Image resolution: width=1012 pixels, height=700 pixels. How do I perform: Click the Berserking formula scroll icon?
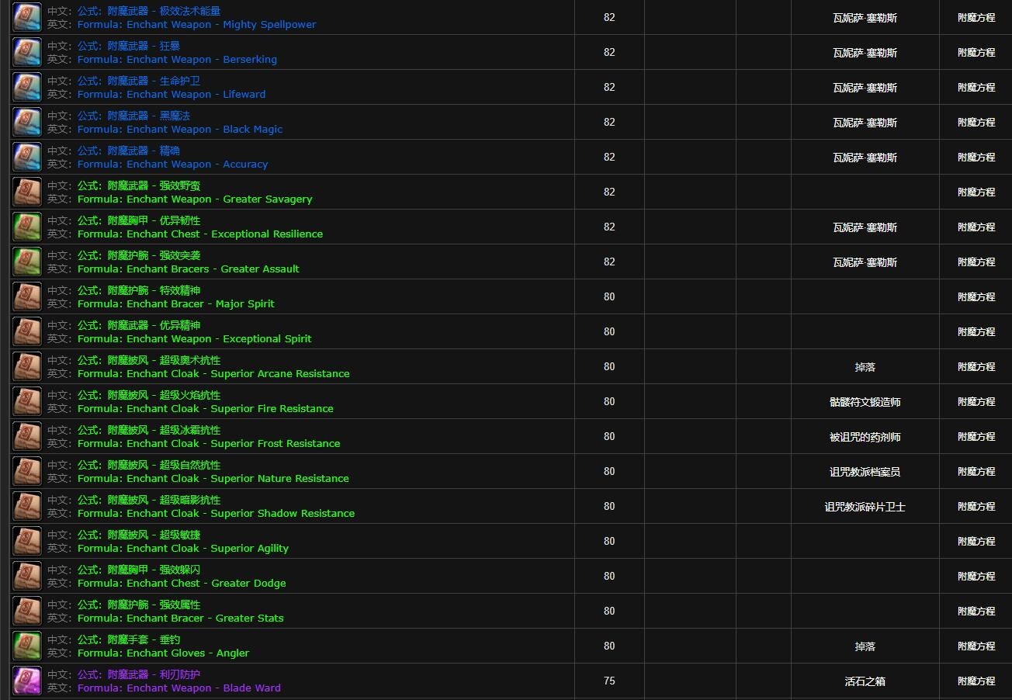tap(27, 52)
